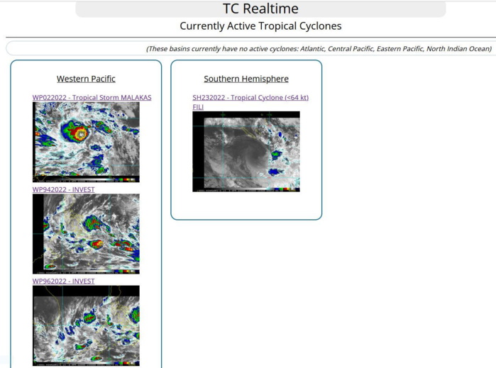
Task: Click the empty area below FILI image in panel
Action: pyautogui.click(x=246, y=204)
